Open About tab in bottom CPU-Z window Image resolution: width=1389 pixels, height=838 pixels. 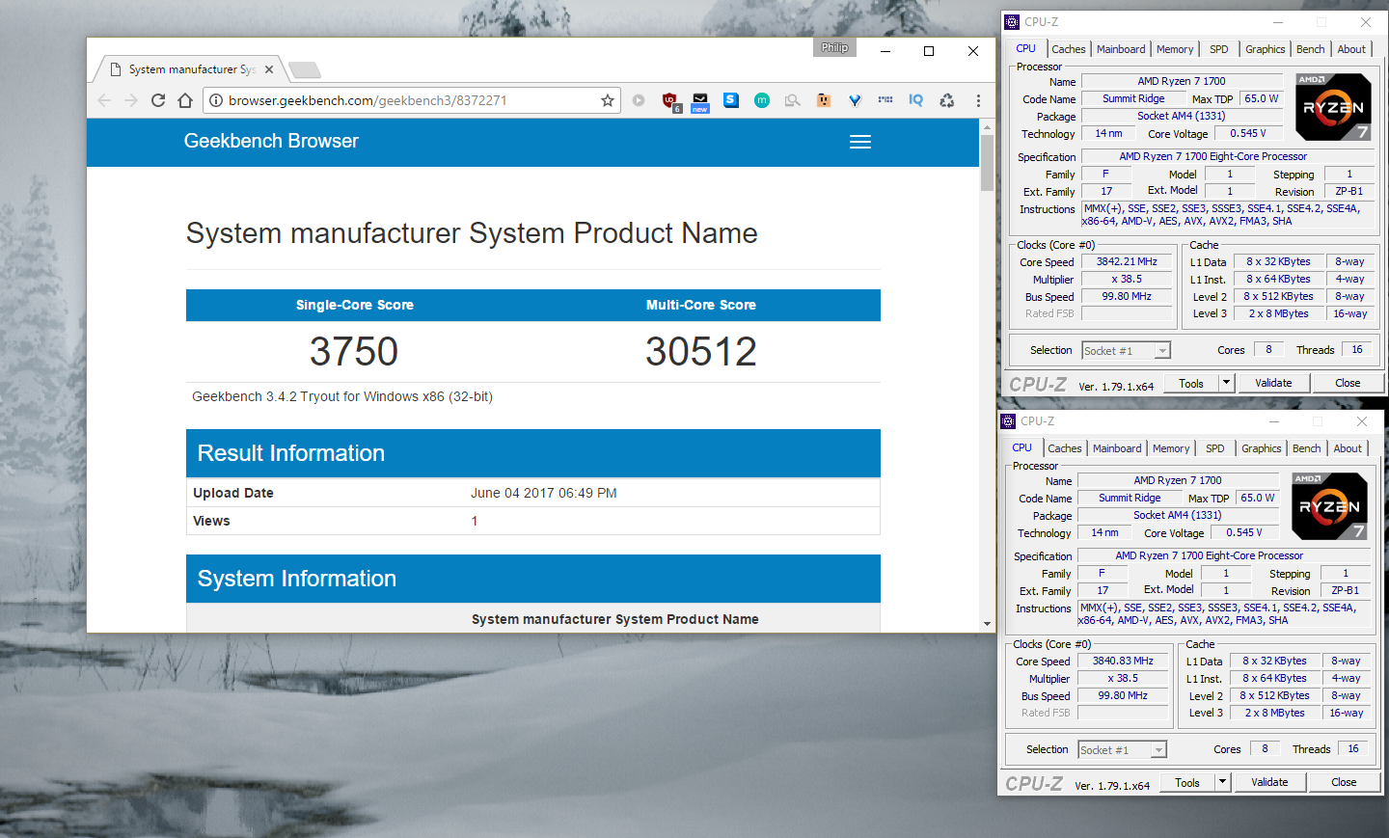click(1348, 448)
